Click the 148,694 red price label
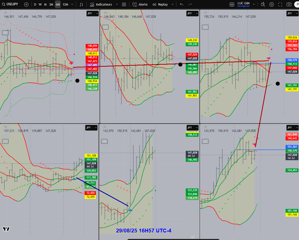299x240 pixels. tap(92, 46)
